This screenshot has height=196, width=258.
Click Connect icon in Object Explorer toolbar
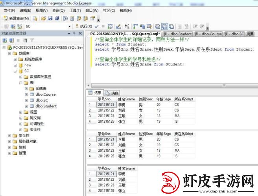click(5, 40)
